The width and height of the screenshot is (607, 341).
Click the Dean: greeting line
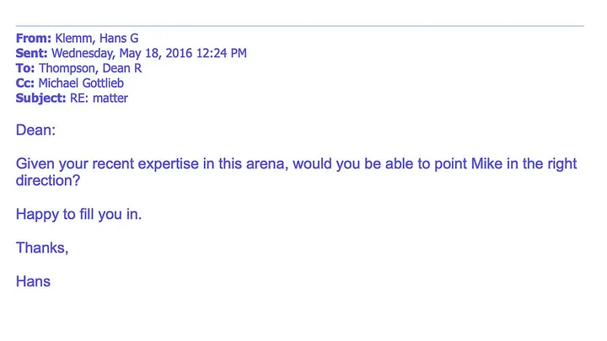click(35, 130)
